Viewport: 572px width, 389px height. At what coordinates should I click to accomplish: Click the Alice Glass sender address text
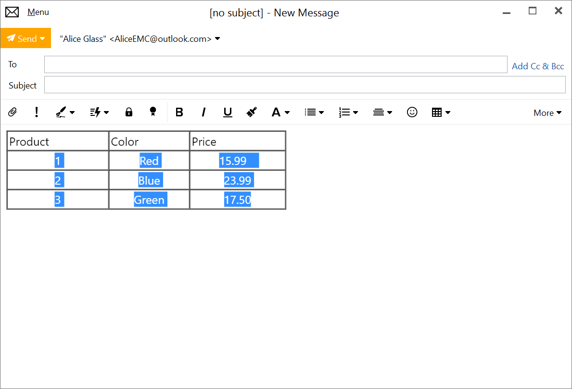(136, 38)
